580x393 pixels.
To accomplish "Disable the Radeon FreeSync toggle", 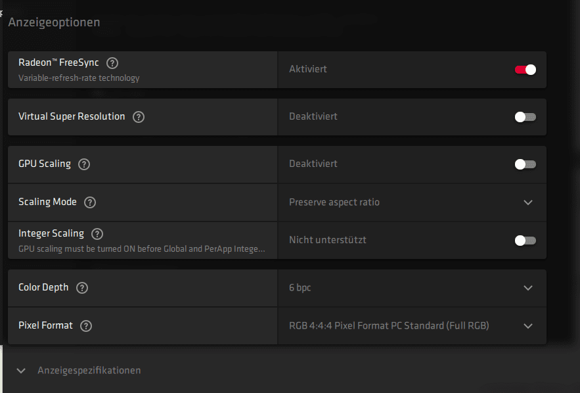I will click(x=525, y=70).
